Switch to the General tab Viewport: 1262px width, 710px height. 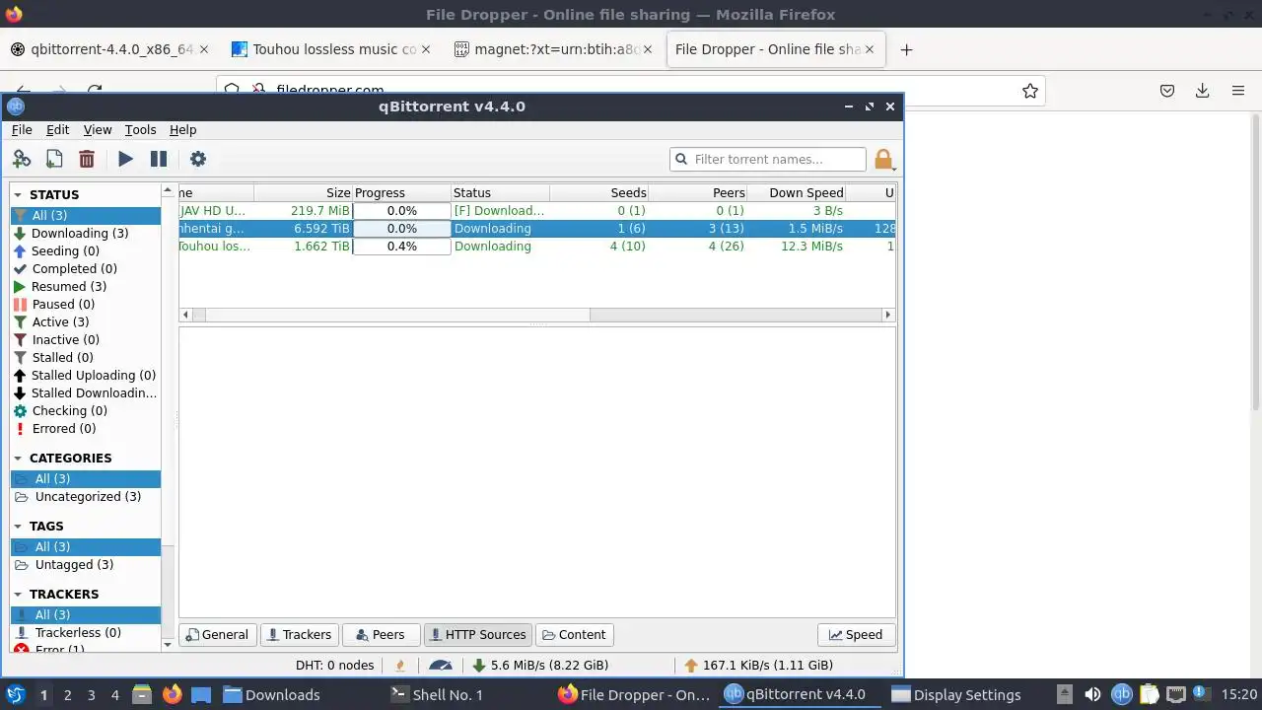(x=218, y=635)
